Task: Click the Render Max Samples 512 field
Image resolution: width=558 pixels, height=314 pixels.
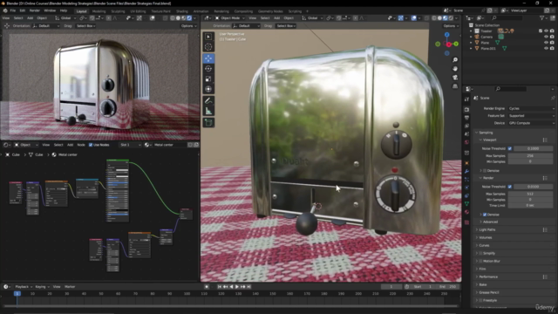Action: pyautogui.click(x=530, y=194)
